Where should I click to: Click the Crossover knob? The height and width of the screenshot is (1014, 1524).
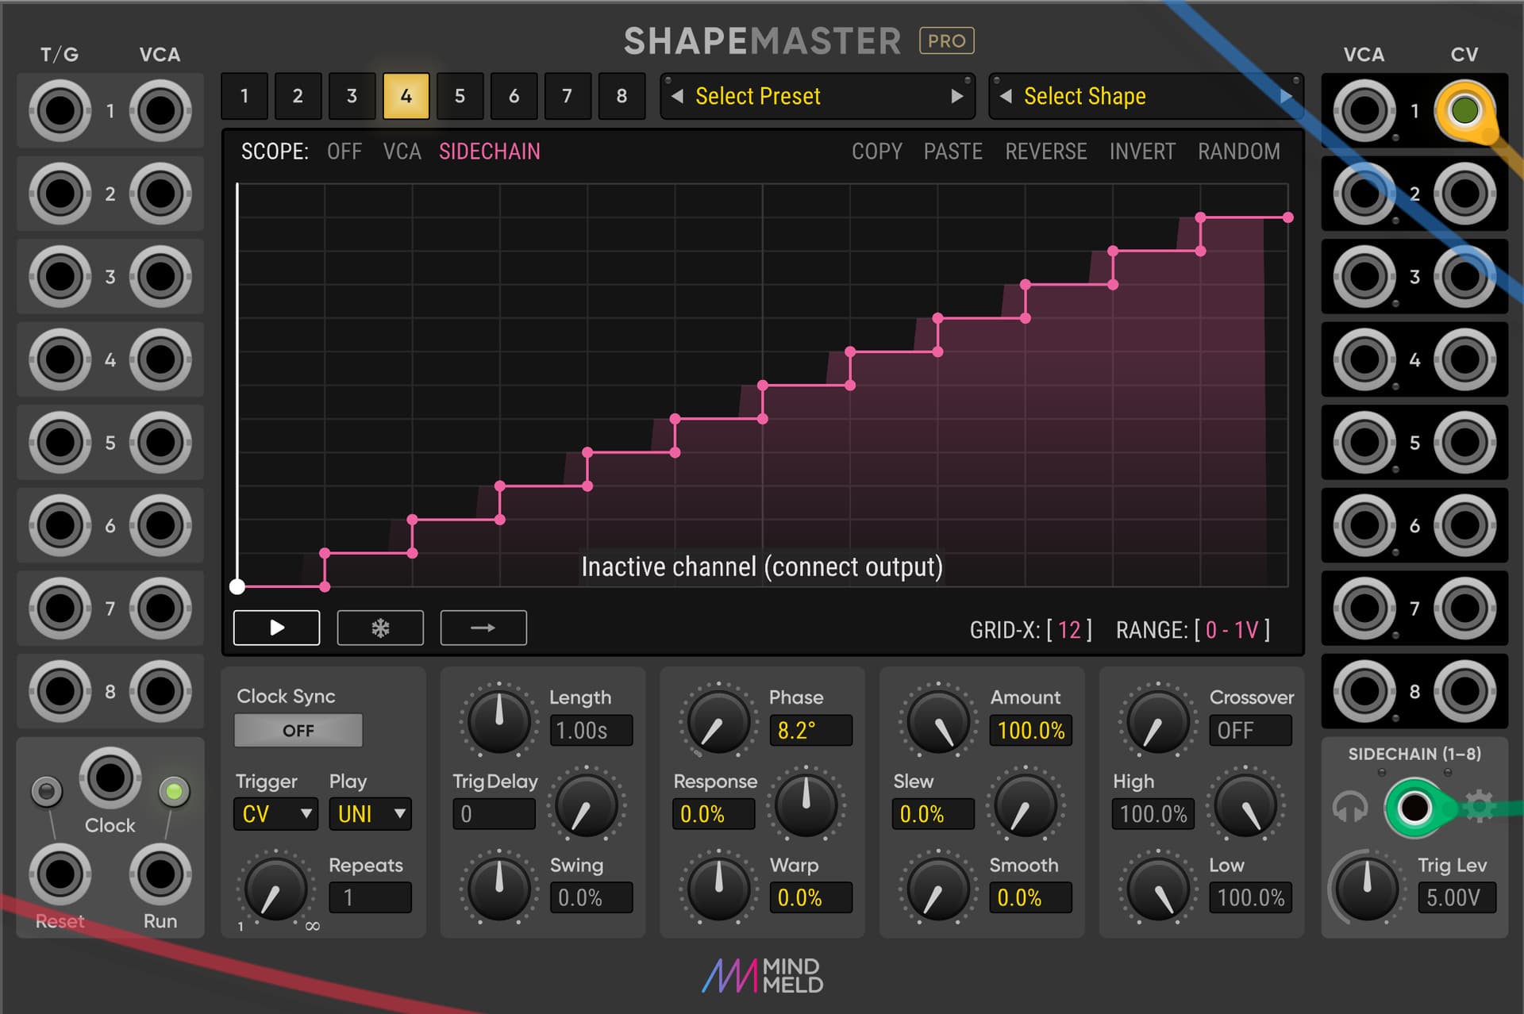tap(1157, 721)
